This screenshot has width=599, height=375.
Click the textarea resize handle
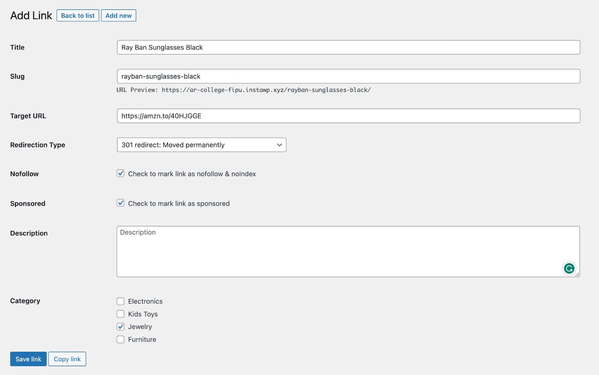point(577,275)
